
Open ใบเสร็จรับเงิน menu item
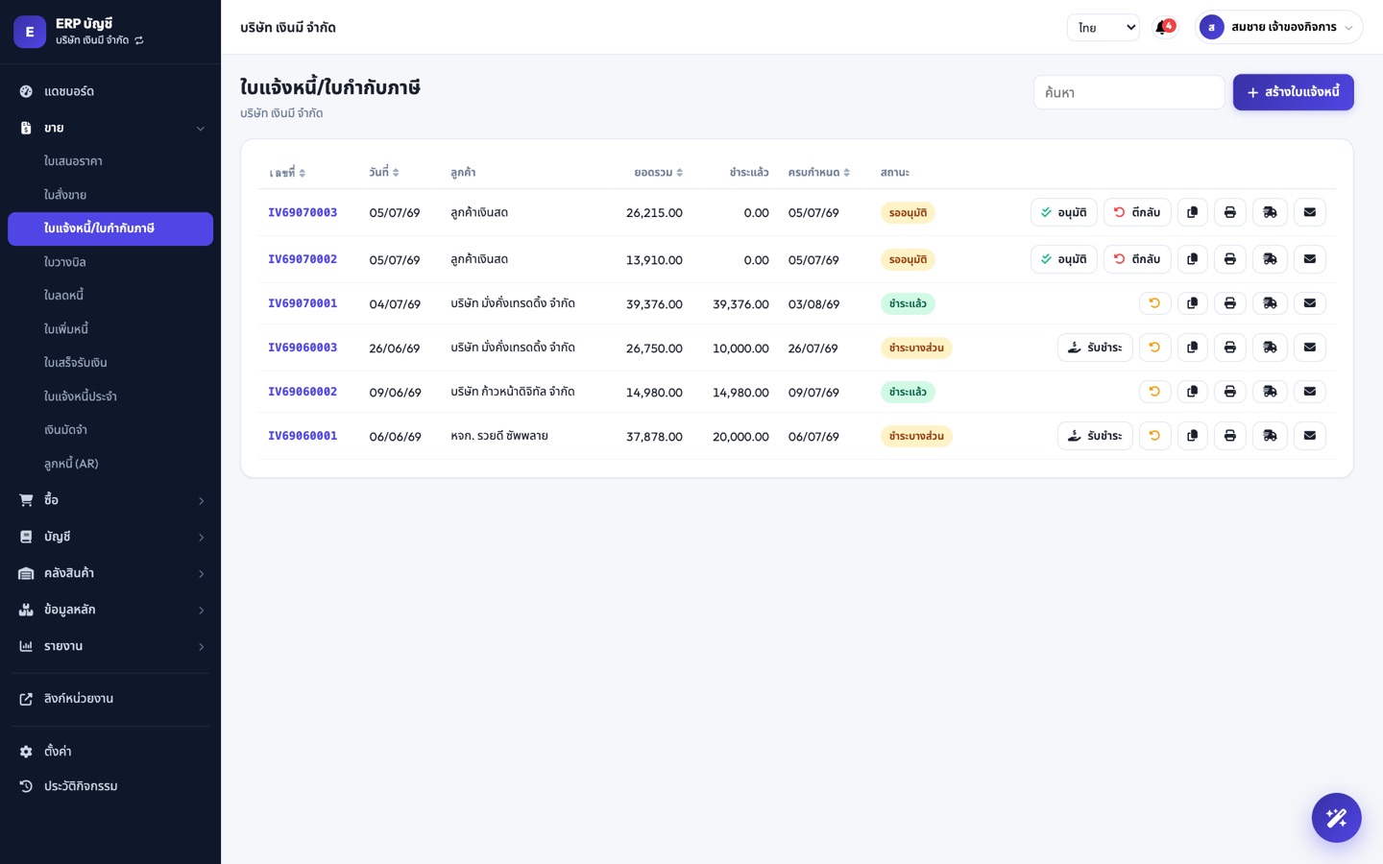[110, 363]
